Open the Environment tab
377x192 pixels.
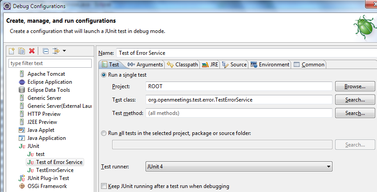click(270, 65)
